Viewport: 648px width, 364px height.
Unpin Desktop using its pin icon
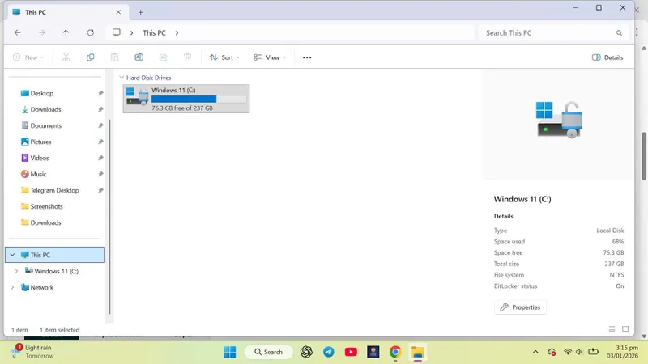pos(100,93)
